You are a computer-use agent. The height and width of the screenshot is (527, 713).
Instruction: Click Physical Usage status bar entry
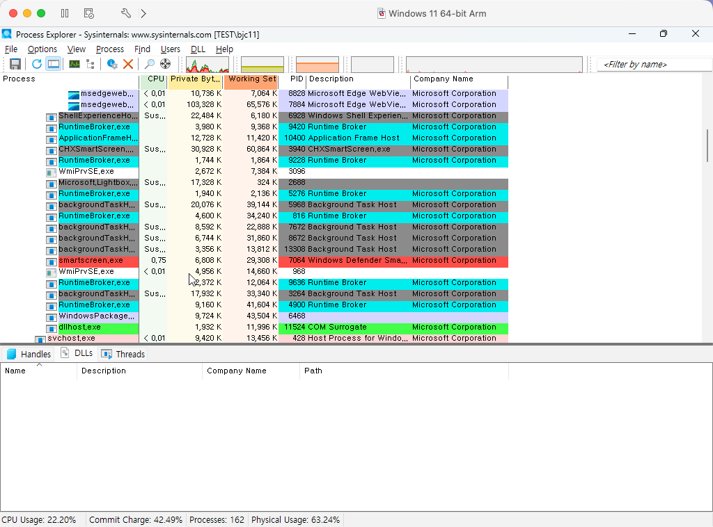tap(295, 520)
